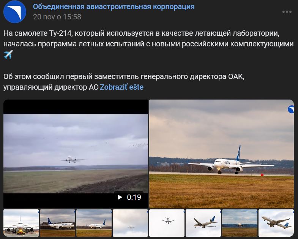Open sixth thumbnail of banking aircraft underside

coord(203,223)
